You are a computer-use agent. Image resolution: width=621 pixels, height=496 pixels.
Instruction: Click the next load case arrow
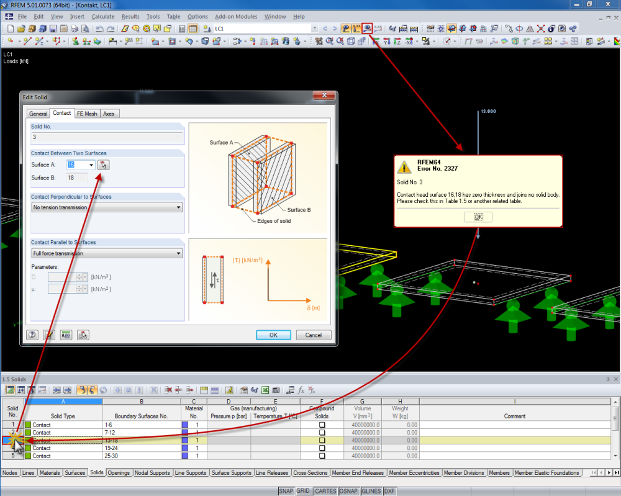tap(335, 29)
